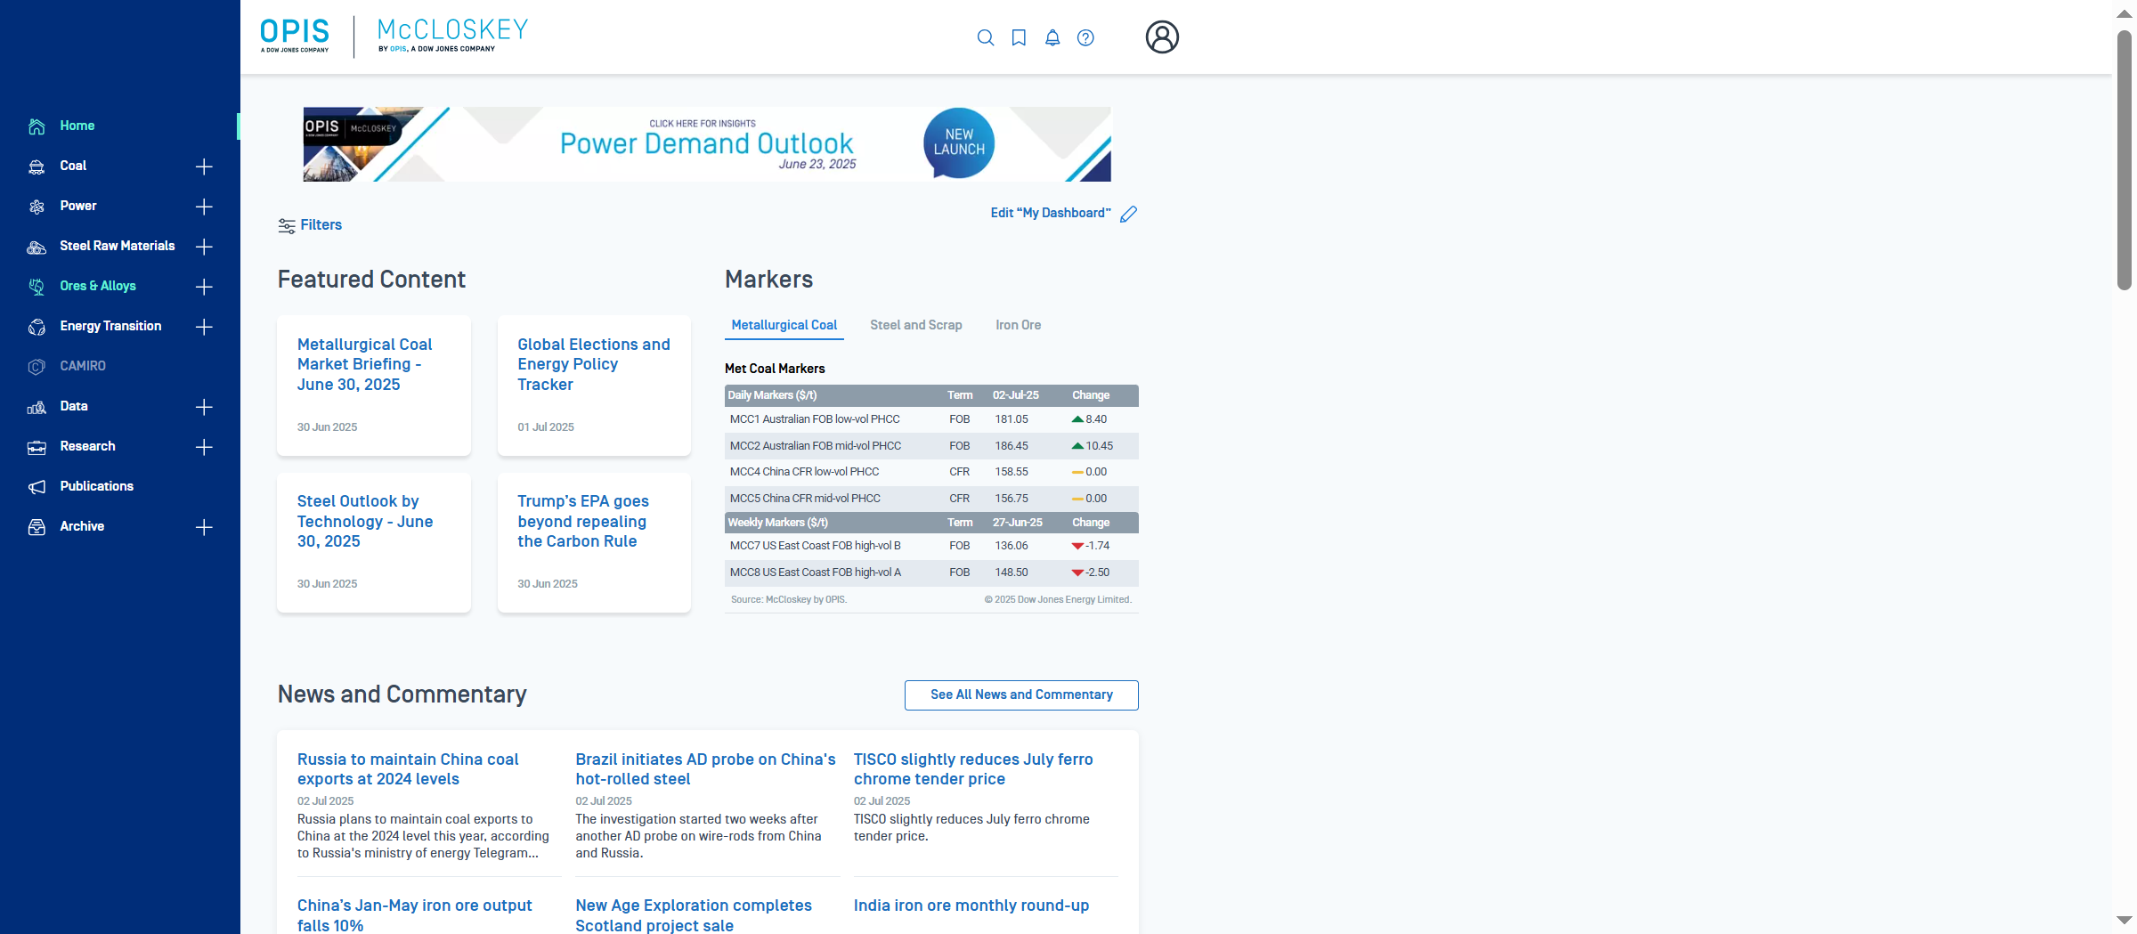Expand the Research menu plus sign
Screen dimensions: 2137x934
tap(204, 447)
